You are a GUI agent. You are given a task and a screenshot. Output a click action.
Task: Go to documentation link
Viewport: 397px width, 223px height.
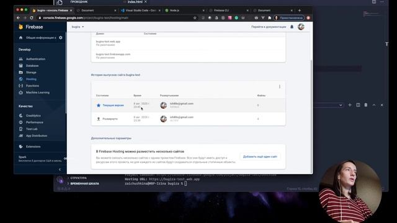(269, 27)
